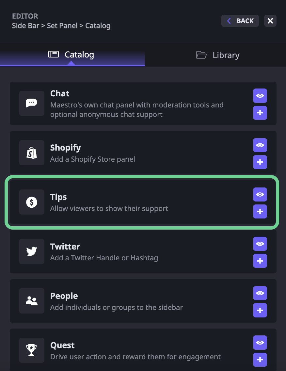Click the Set Panel breadcrumb link
286x371 pixels.
coord(62,25)
